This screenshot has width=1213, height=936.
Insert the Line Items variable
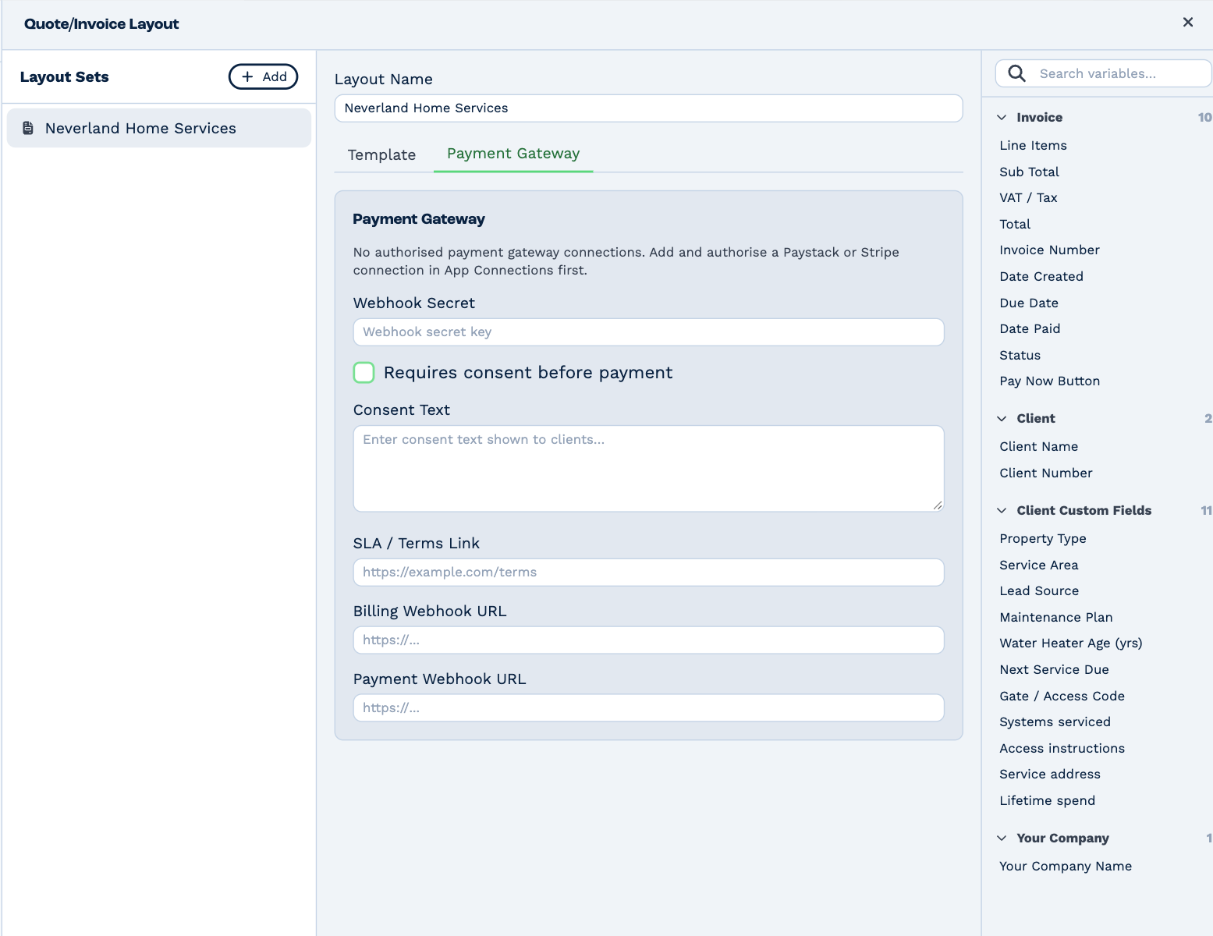tap(1033, 145)
